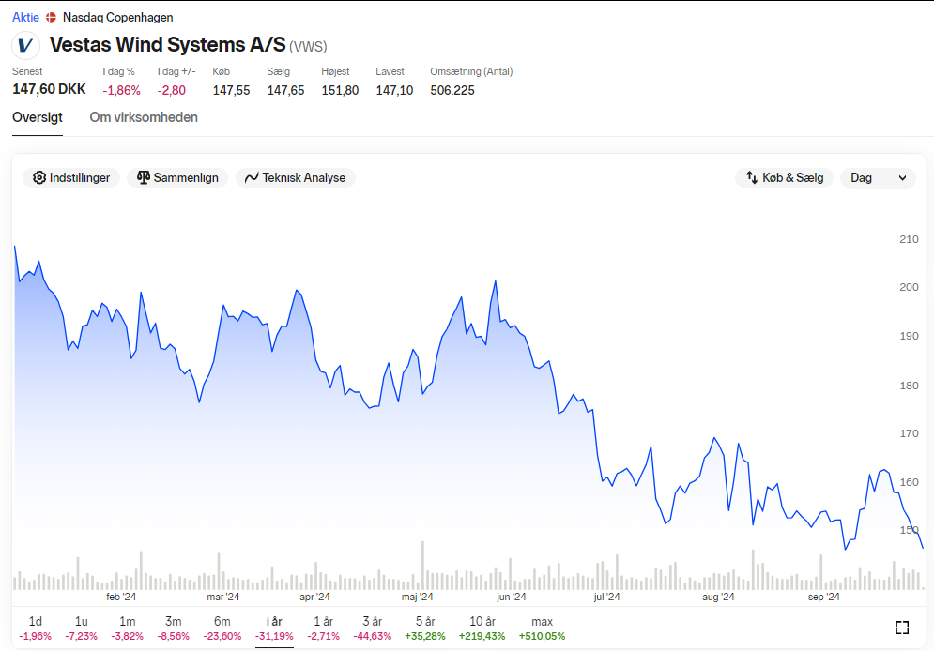Select the 1 år time range
This screenshot has width=934, height=651.
tap(324, 628)
